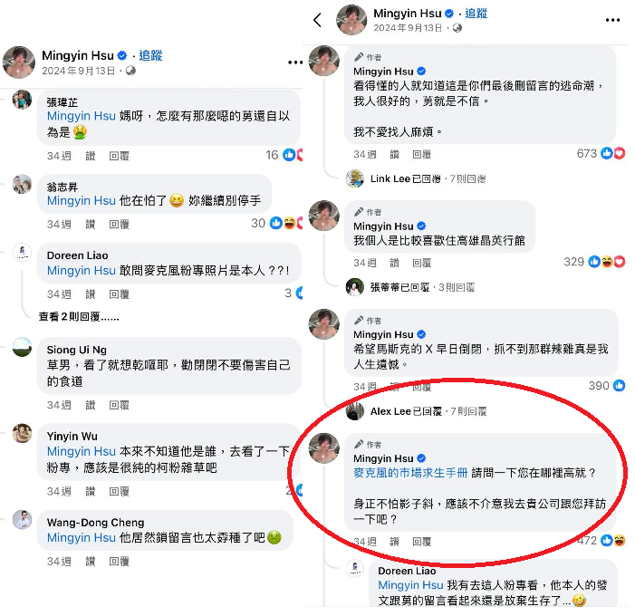The image size is (635, 616).
Task: Like Siong Ui Ng's comment
Action: click(91, 405)
